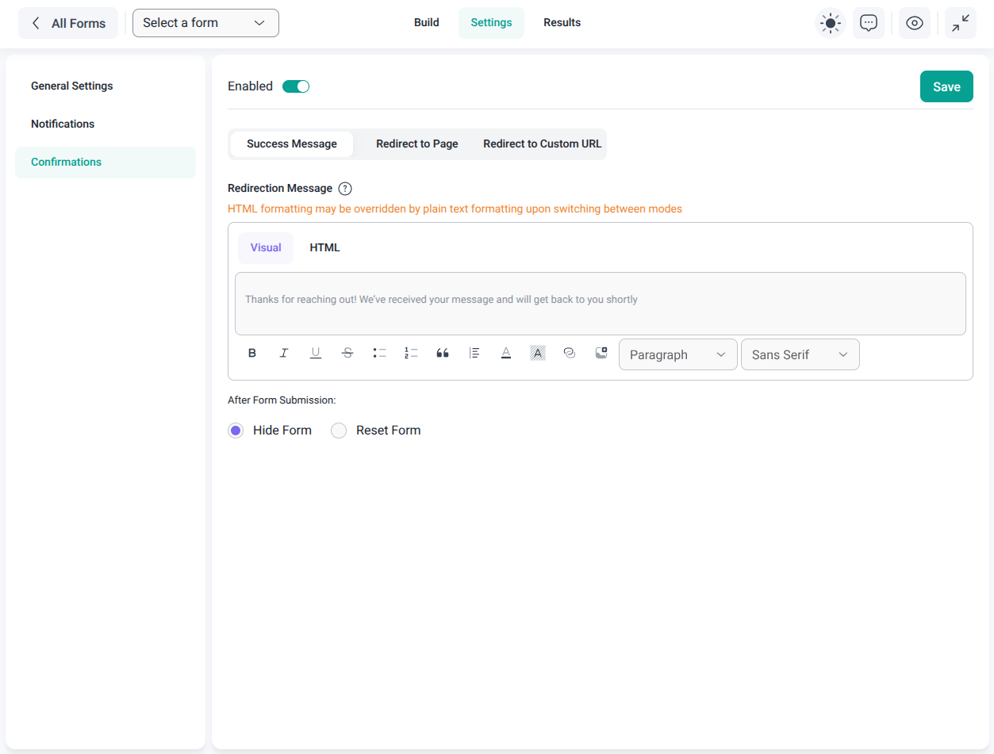Apply bold formatting in the editor

252,354
